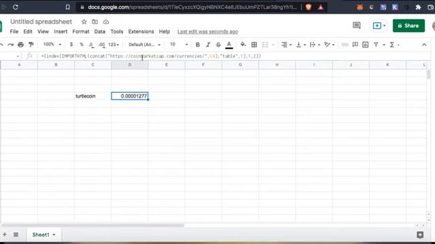This screenshot has height=244, width=435.
Task: Open the Data menu
Action: tap(100, 32)
